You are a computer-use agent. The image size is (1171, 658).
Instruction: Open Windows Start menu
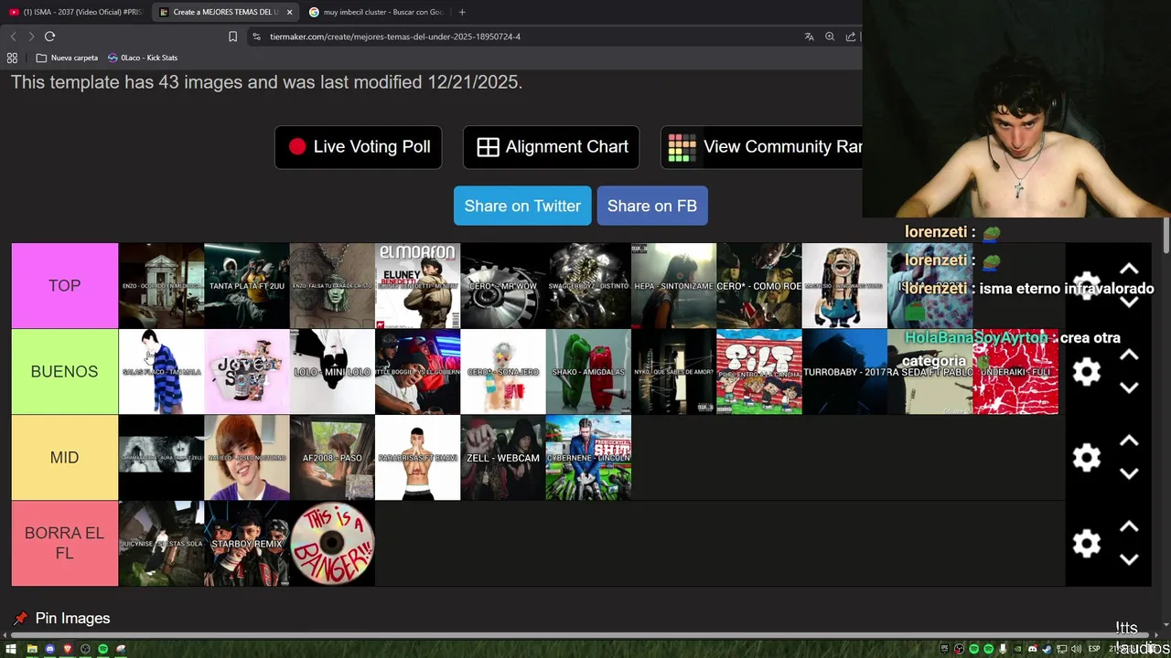click(x=11, y=649)
